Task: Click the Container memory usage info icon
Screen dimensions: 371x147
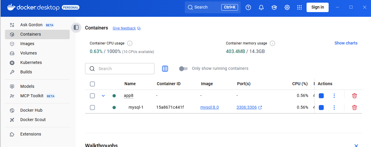Action: tap(272, 43)
